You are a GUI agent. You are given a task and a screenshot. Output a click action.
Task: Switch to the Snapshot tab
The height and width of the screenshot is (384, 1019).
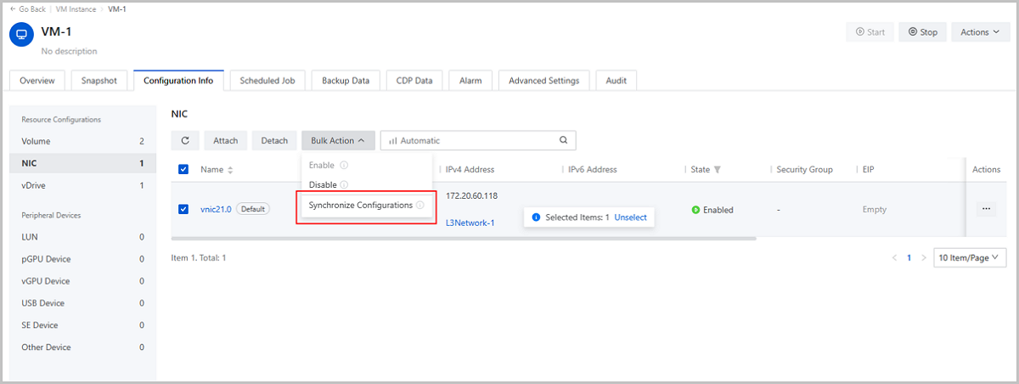click(x=99, y=81)
